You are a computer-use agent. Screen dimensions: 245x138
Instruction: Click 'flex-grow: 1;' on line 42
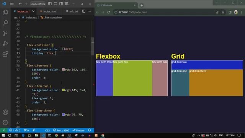(42, 98)
